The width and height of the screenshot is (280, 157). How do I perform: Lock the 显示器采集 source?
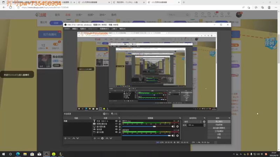point(120,127)
